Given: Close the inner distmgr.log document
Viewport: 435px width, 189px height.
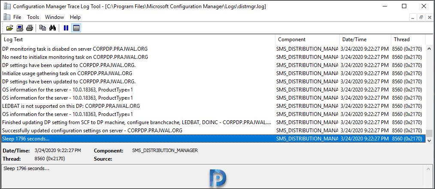Looking at the screenshot, I should (429, 17).
